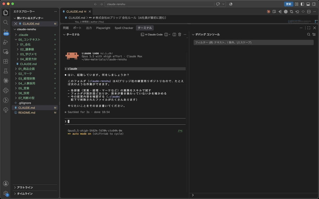
Task: Expand the タイムライン section
Action: [x=35, y=194]
